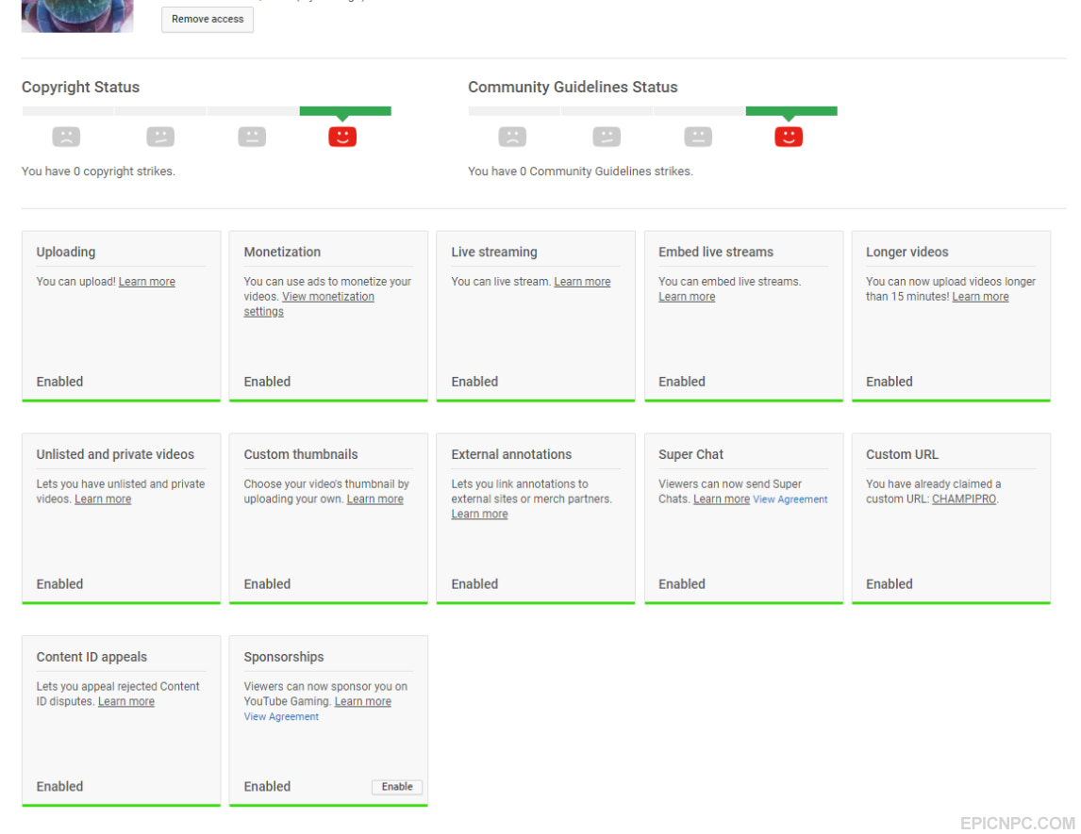1081x834 pixels.
Task: Click the gray neutral face beside red Copyright face
Action: (x=252, y=137)
